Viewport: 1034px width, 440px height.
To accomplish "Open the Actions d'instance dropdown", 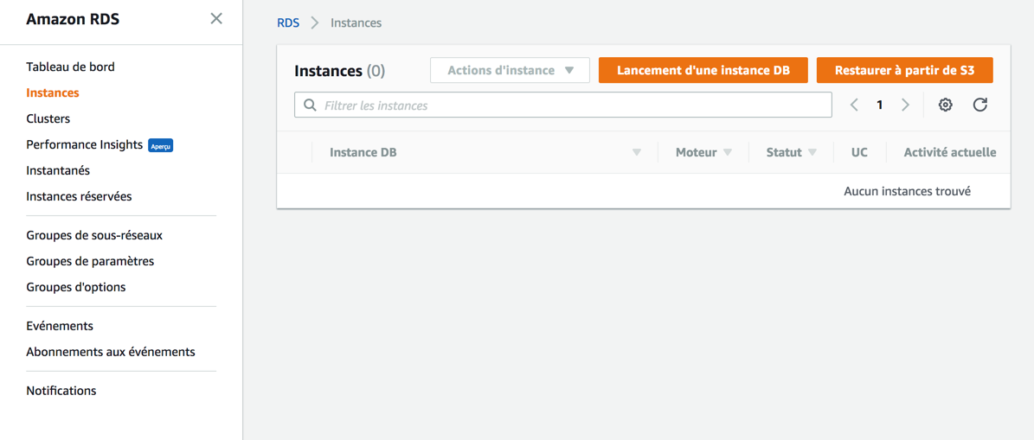I will [x=510, y=70].
